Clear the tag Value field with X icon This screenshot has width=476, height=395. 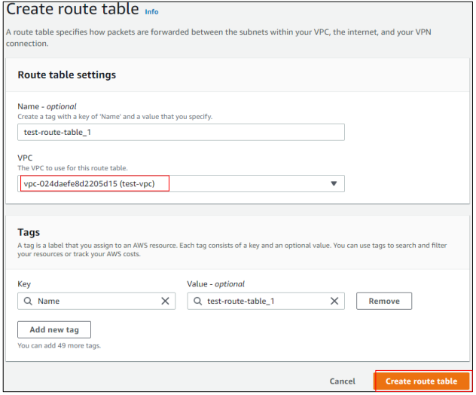(x=334, y=301)
